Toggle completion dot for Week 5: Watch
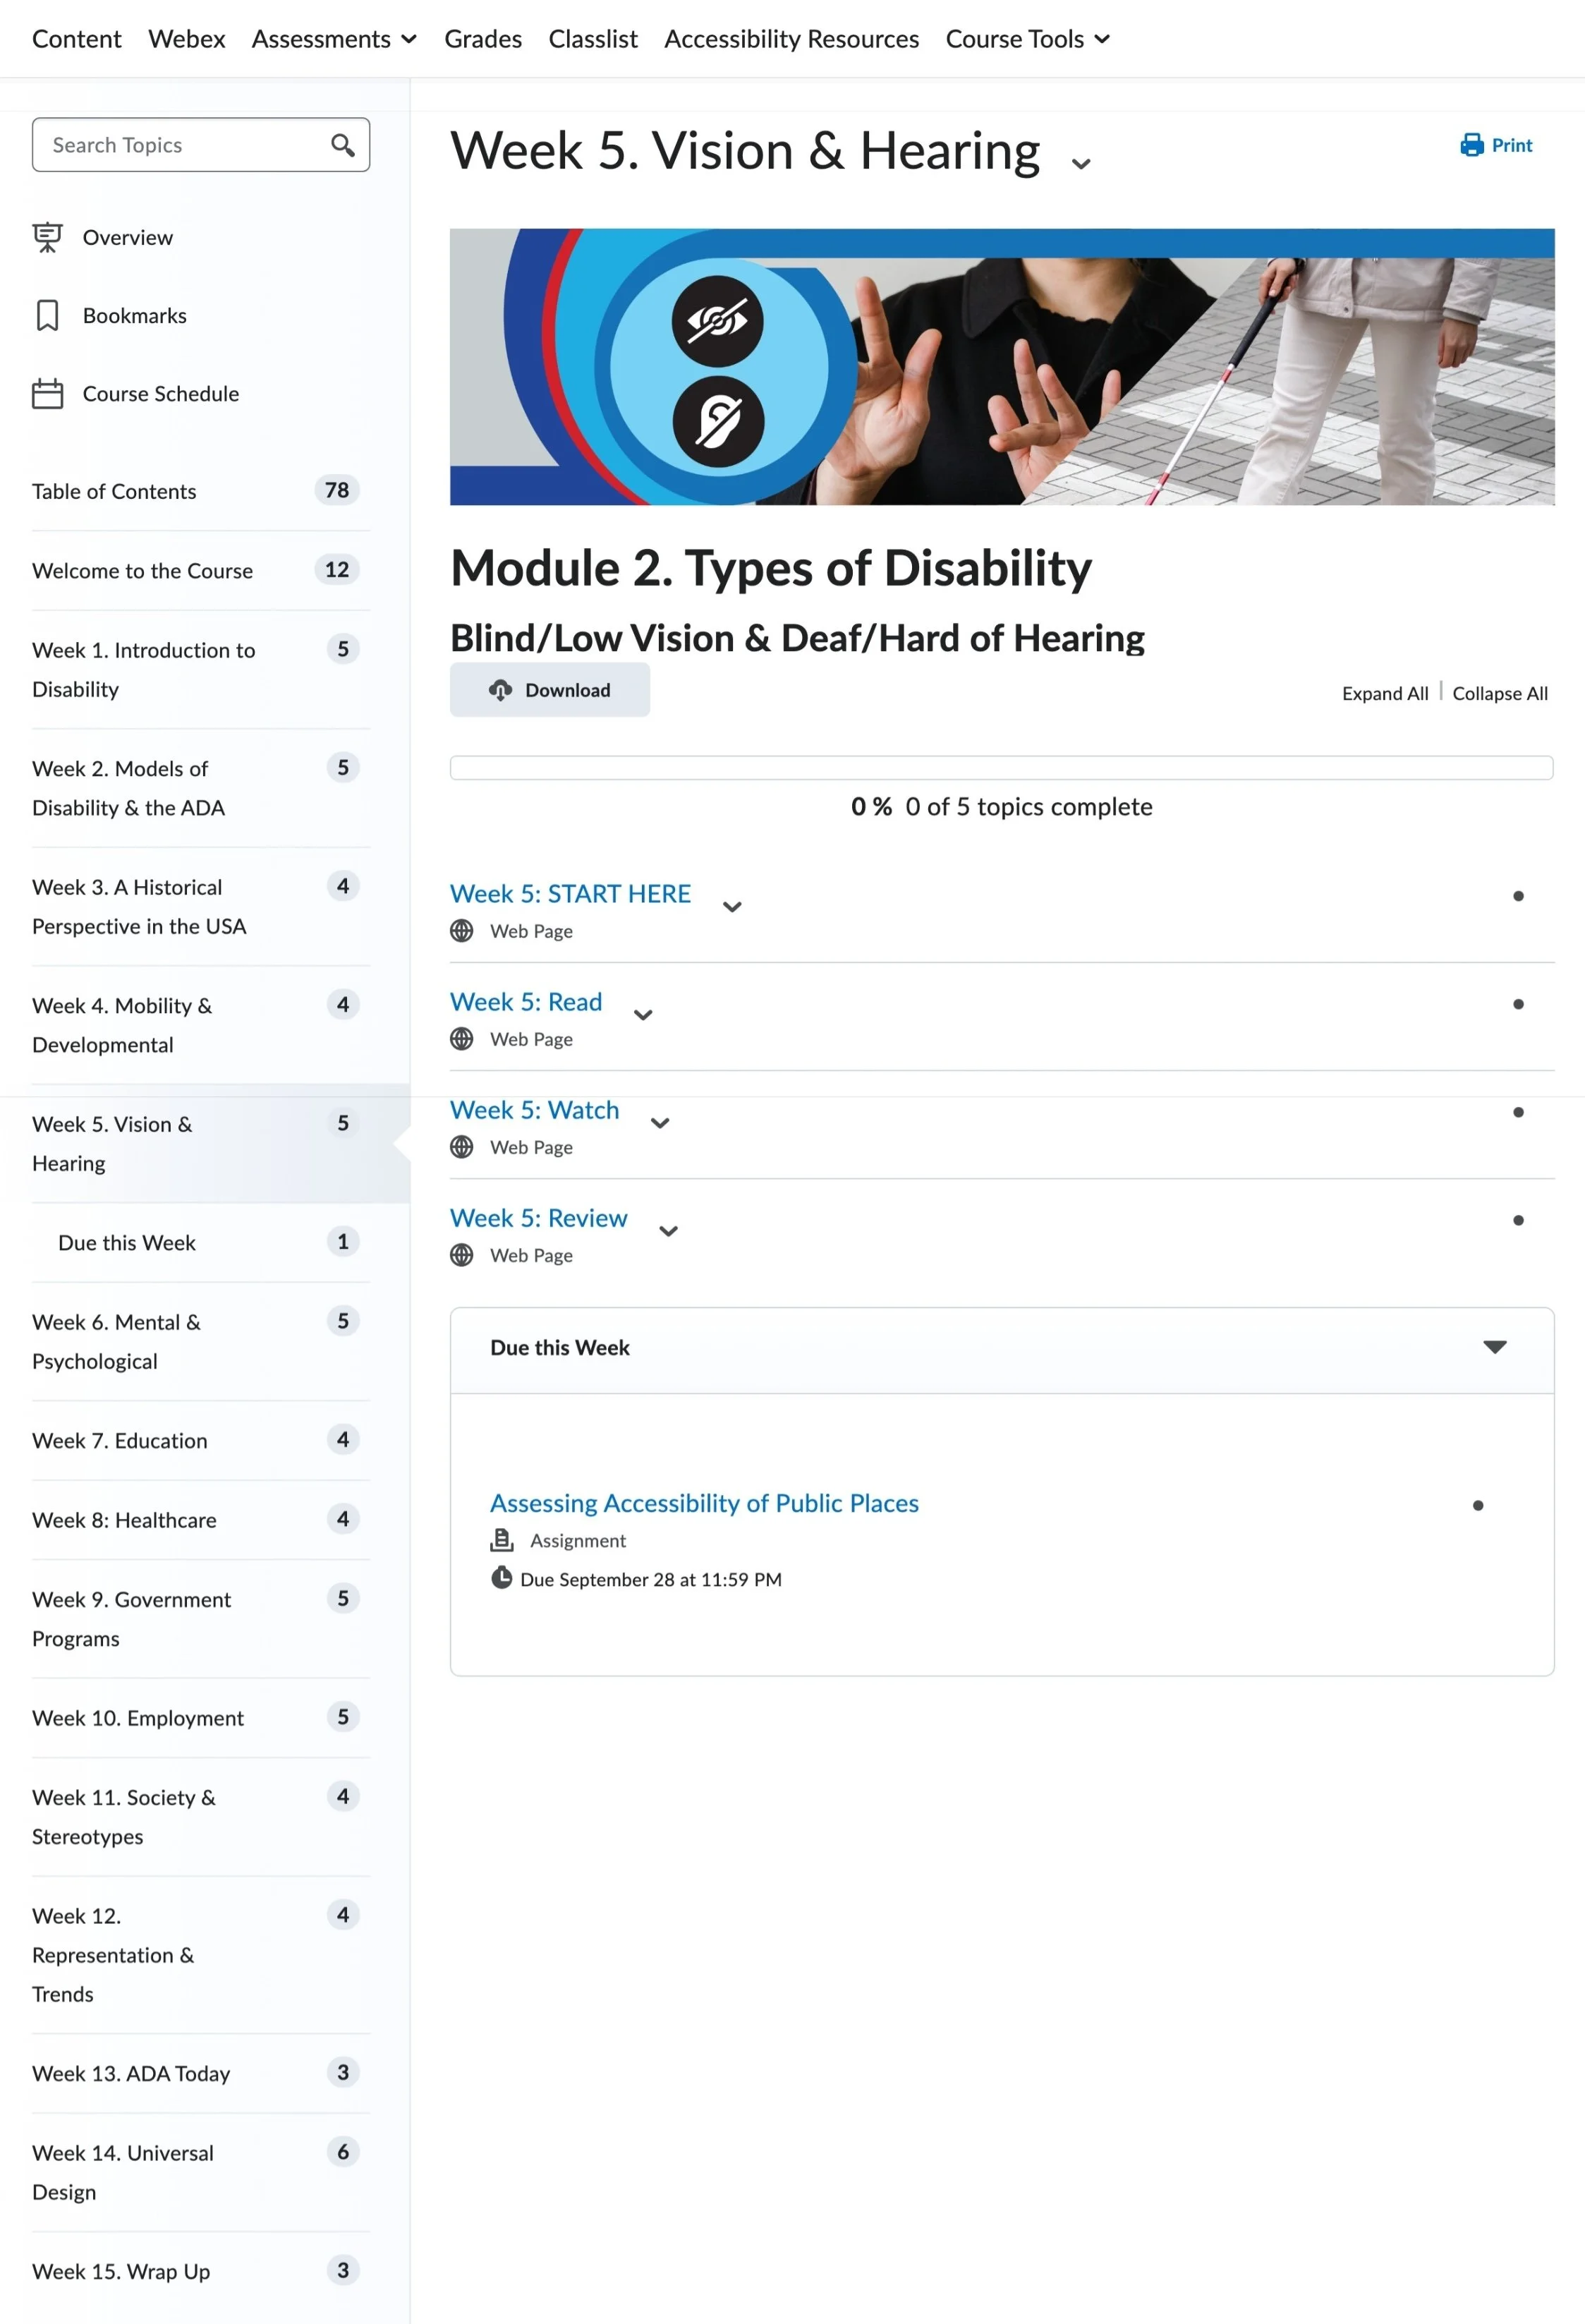Screen dimensions: 1585x2324 [x=1517, y=1112]
